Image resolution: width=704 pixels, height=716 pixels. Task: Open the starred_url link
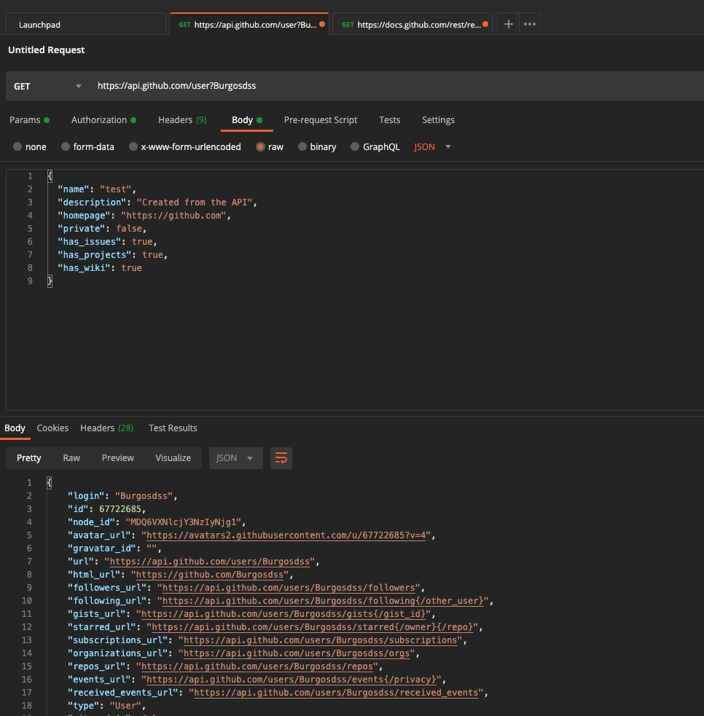pyautogui.click(x=312, y=627)
